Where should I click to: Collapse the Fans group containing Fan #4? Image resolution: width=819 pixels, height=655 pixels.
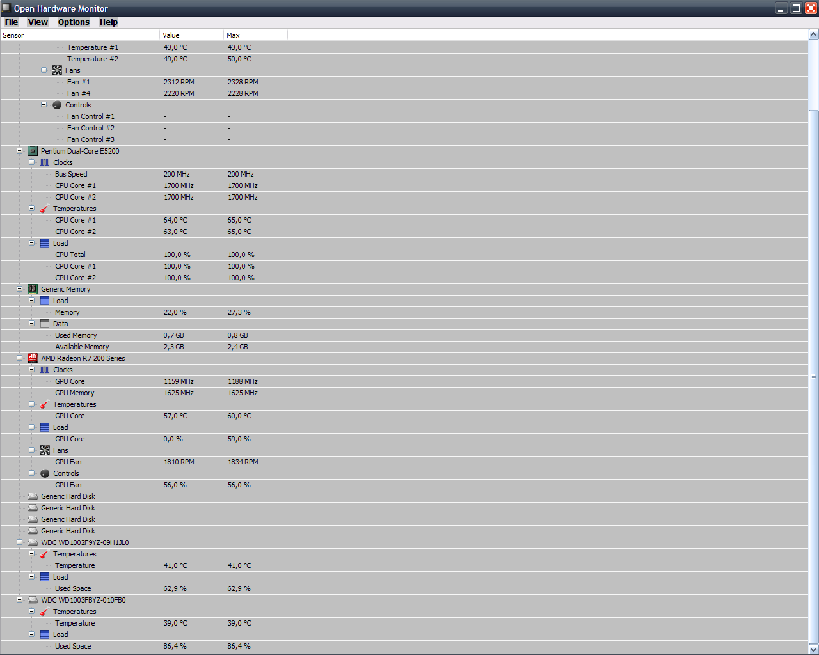44,70
